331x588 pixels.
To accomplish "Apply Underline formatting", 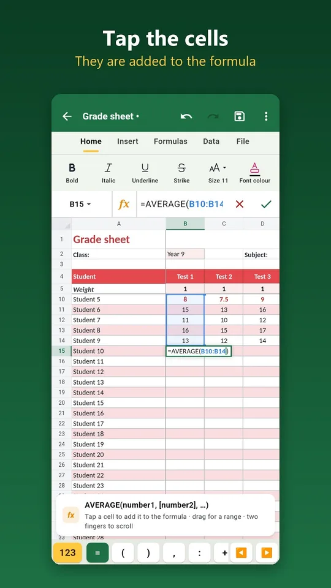I will pos(145,173).
